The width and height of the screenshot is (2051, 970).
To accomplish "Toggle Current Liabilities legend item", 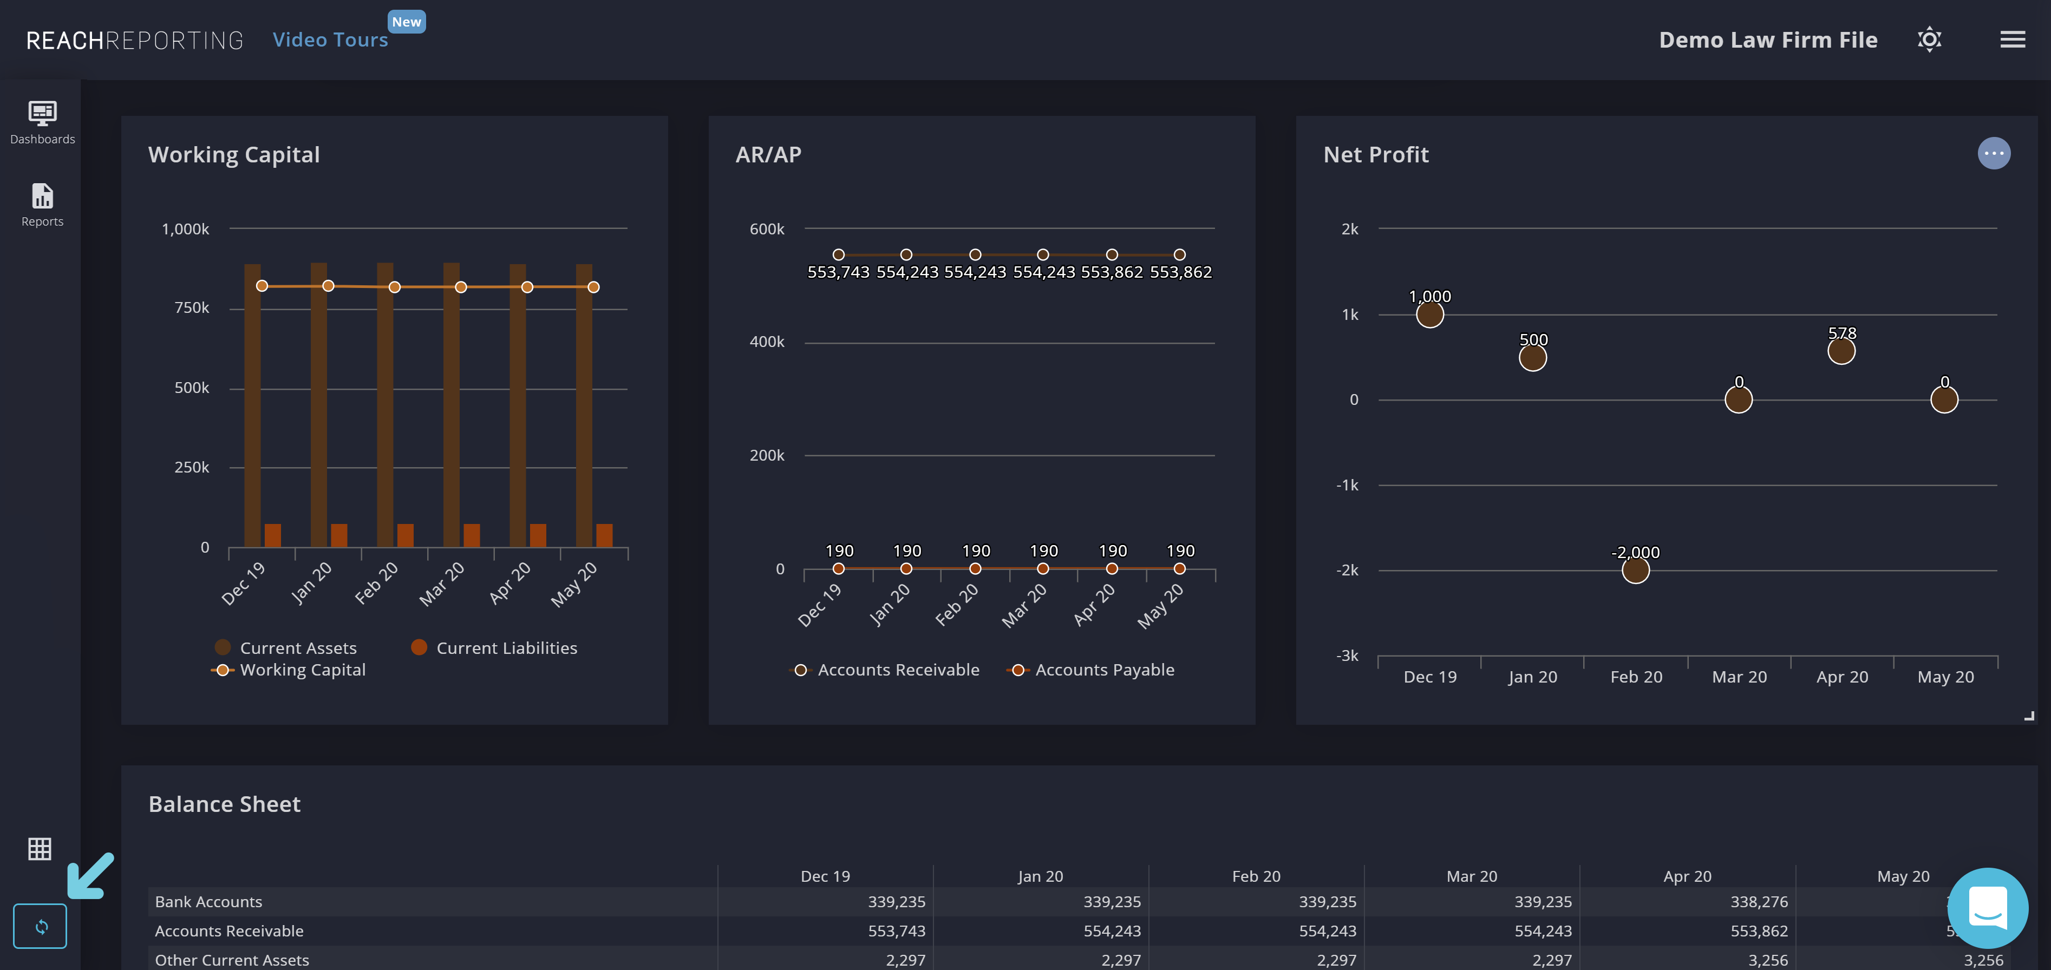I will click(x=494, y=648).
